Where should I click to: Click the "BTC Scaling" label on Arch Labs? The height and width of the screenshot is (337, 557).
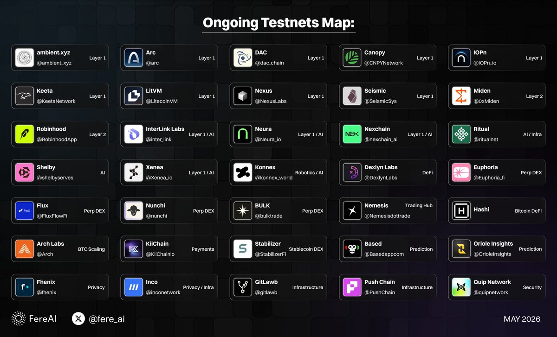(x=91, y=249)
